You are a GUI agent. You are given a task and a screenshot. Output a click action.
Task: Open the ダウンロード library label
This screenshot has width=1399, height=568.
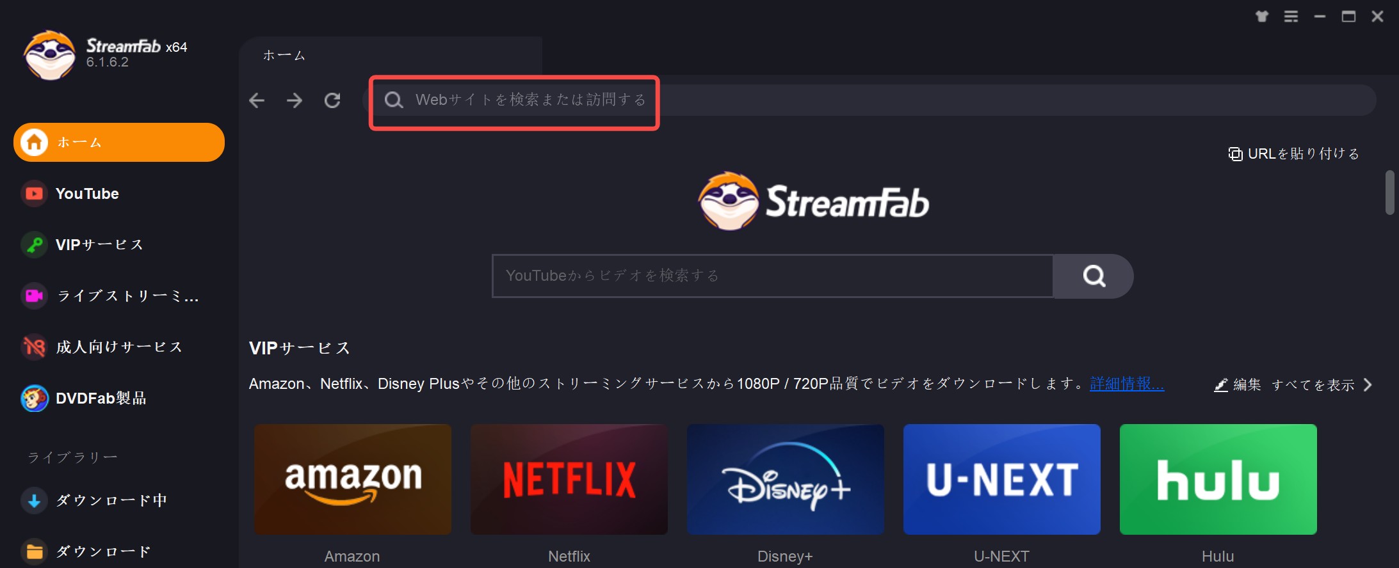coord(104,551)
